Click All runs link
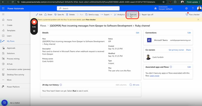 134,85
